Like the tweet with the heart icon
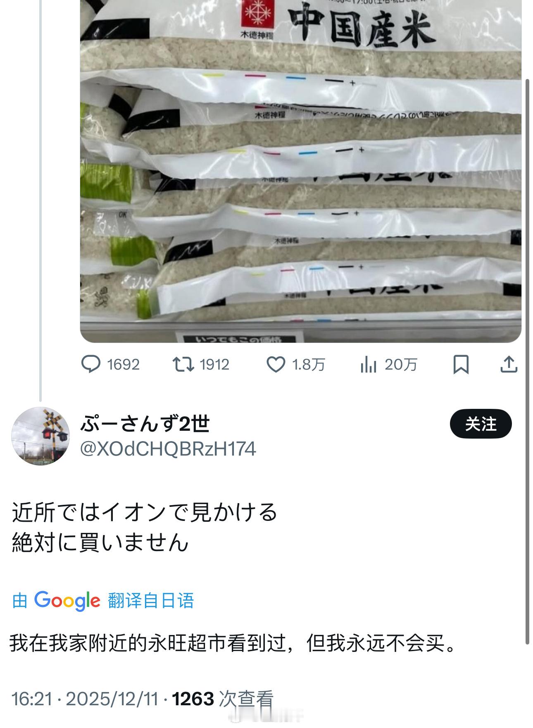 pyautogui.click(x=276, y=364)
